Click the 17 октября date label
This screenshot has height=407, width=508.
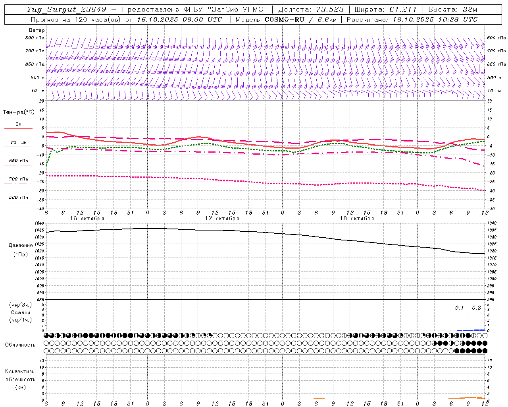click(222, 219)
